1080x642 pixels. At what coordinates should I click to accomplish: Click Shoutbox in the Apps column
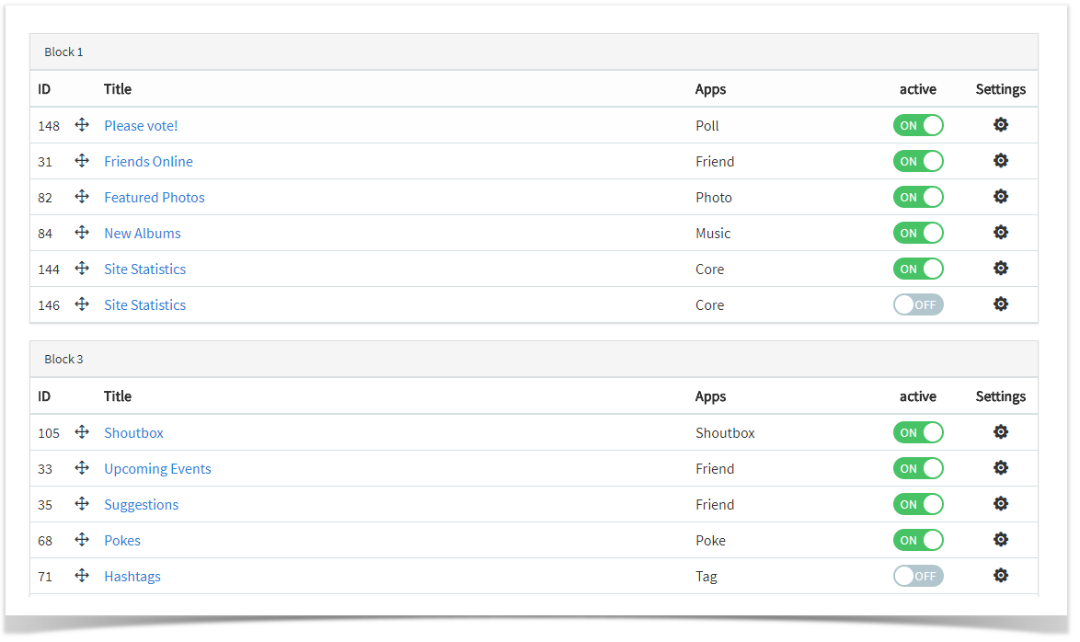point(725,432)
